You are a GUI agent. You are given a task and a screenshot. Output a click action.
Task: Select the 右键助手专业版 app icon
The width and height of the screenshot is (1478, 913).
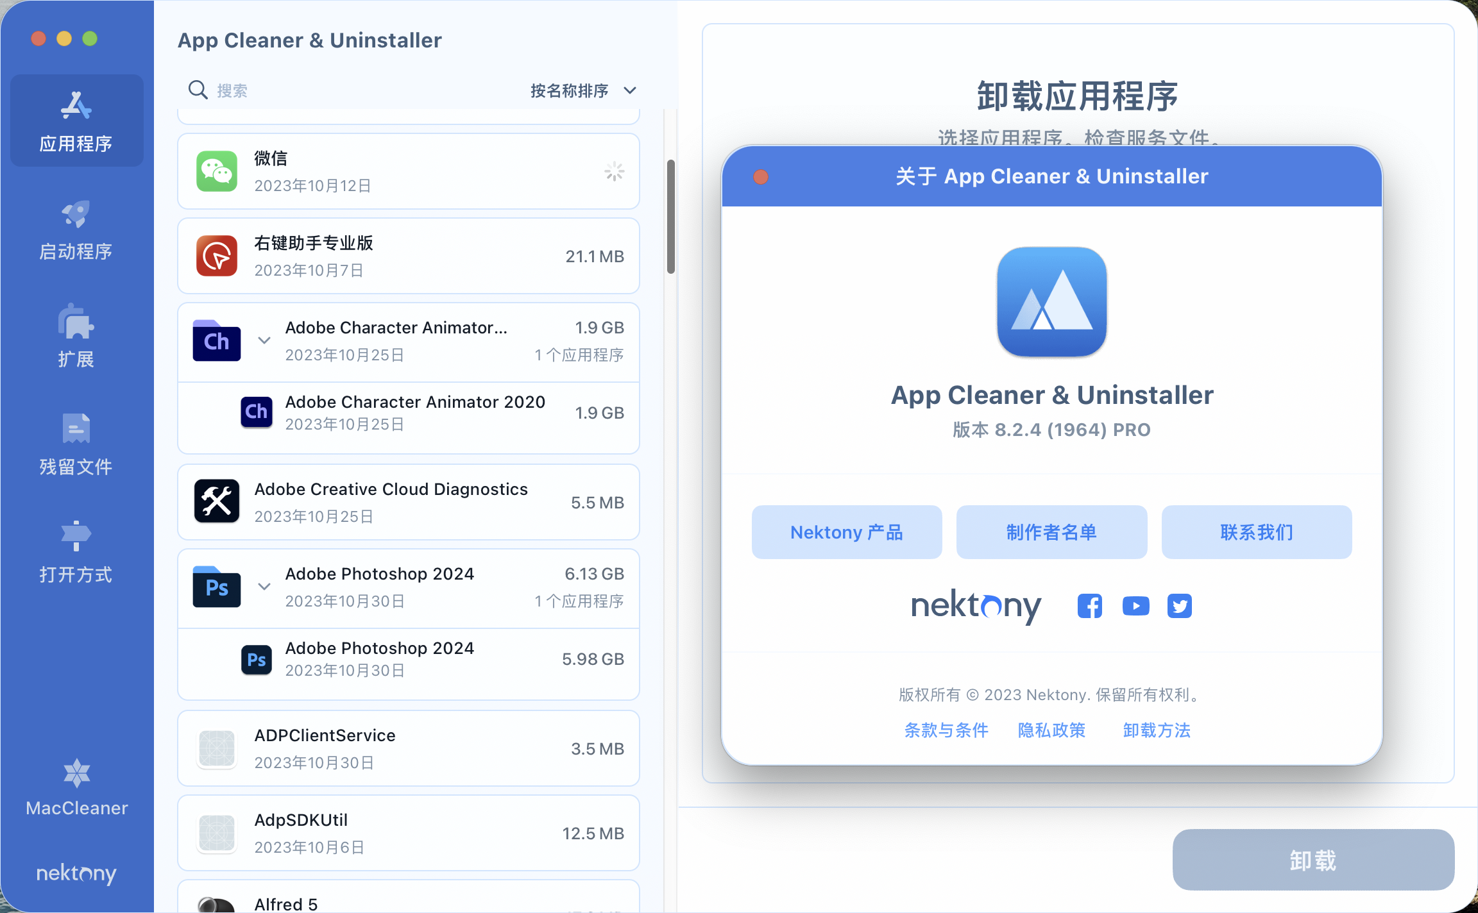217,256
